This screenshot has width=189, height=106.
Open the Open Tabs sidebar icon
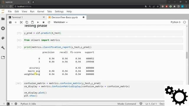tap(3, 57)
